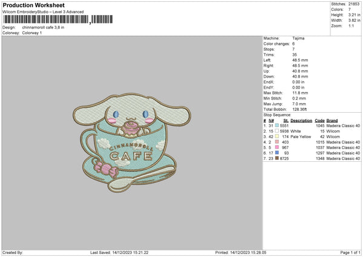Click the Pale Yellow description in stop row 3
Viewport: 363px width, 257px height.
point(301,136)
